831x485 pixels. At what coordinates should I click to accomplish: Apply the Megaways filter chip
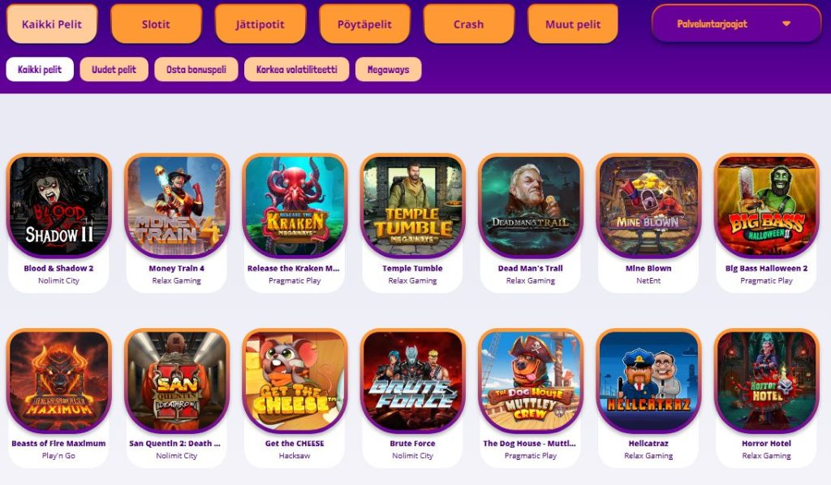389,70
